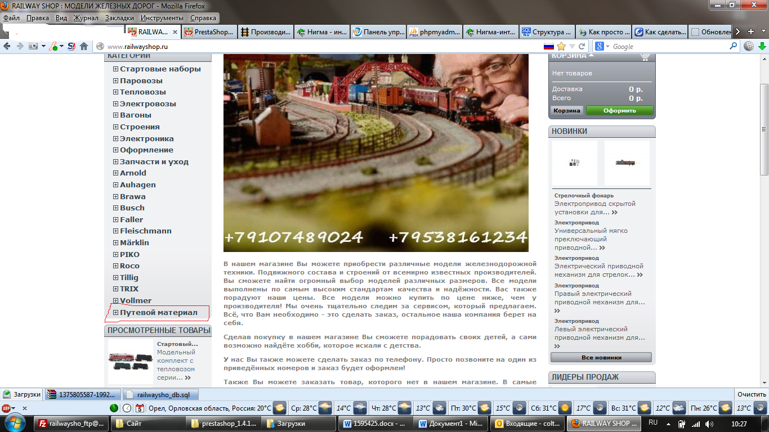Image resolution: width=769 pixels, height=432 pixels.
Task: Open the Оформление category link
Action: click(146, 150)
